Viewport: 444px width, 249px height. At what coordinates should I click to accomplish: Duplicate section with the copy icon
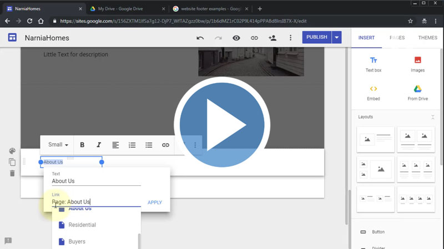click(12, 162)
